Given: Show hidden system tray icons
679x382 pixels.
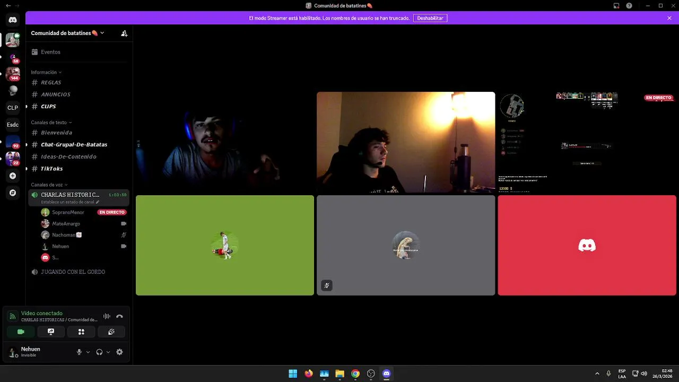Looking at the screenshot, I should tap(597, 374).
